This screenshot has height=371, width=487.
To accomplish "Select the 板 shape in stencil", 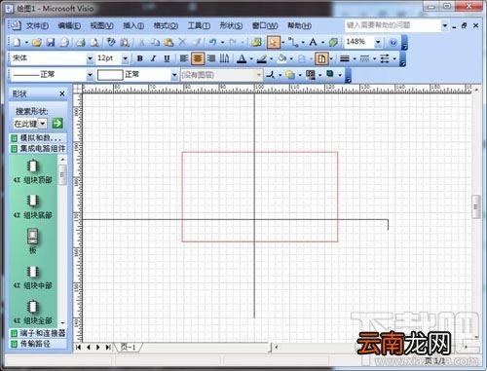I will 33,241.
